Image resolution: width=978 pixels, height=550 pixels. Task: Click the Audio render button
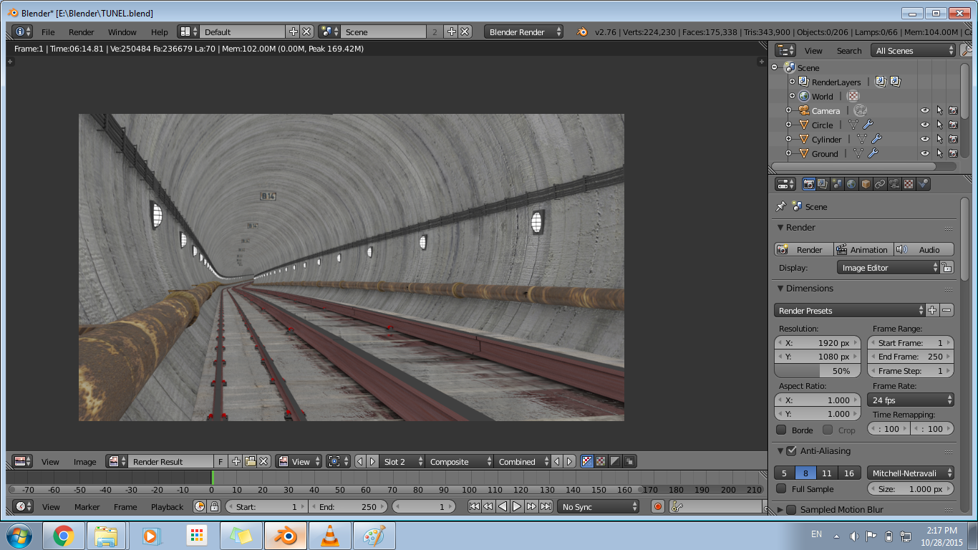(x=924, y=249)
